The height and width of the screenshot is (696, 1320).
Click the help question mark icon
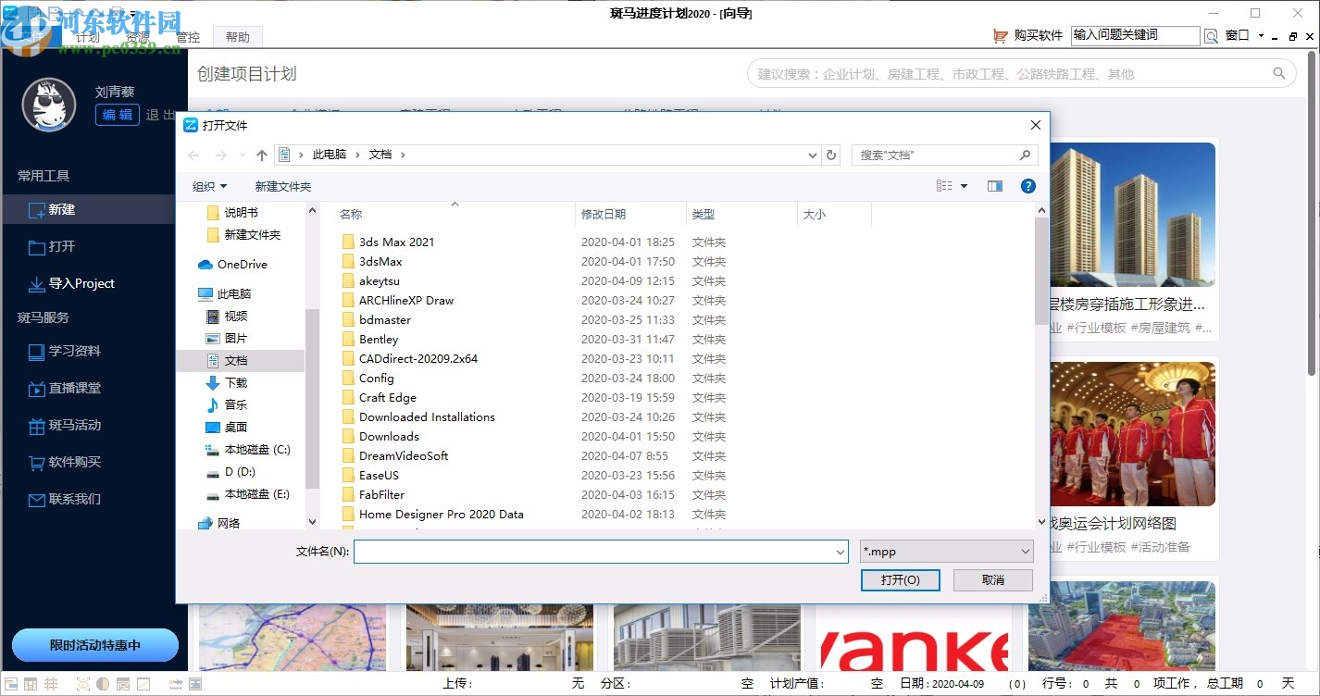tap(1027, 186)
